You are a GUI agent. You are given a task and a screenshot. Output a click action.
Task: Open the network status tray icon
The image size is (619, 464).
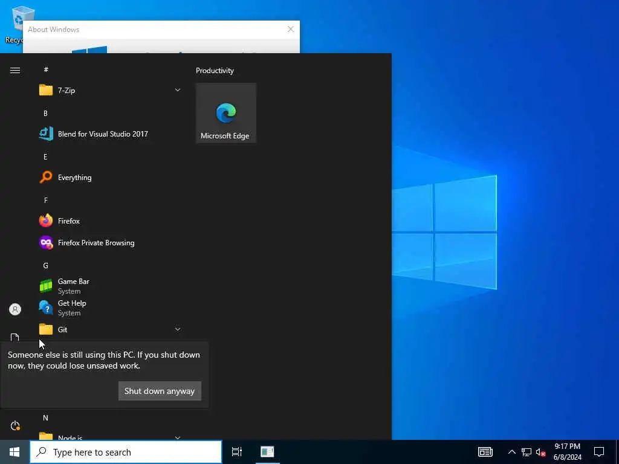(527, 452)
